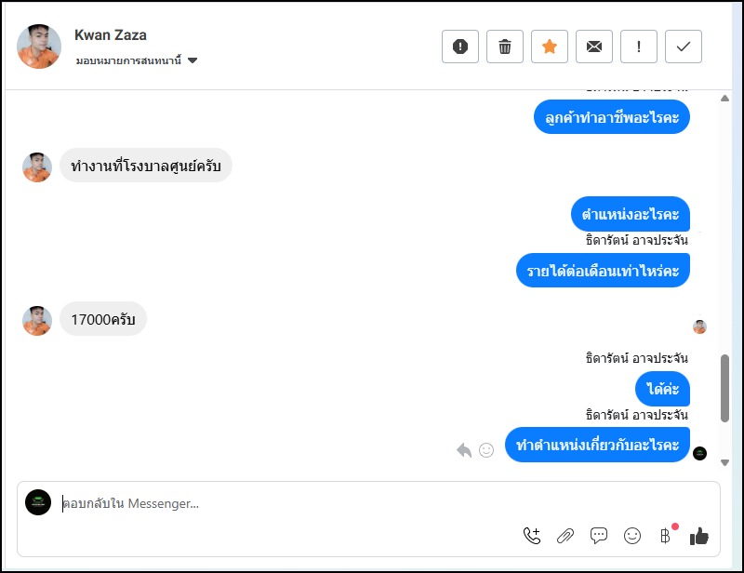Reply to the last message with arrow icon
The height and width of the screenshot is (573, 744).
click(464, 450)
